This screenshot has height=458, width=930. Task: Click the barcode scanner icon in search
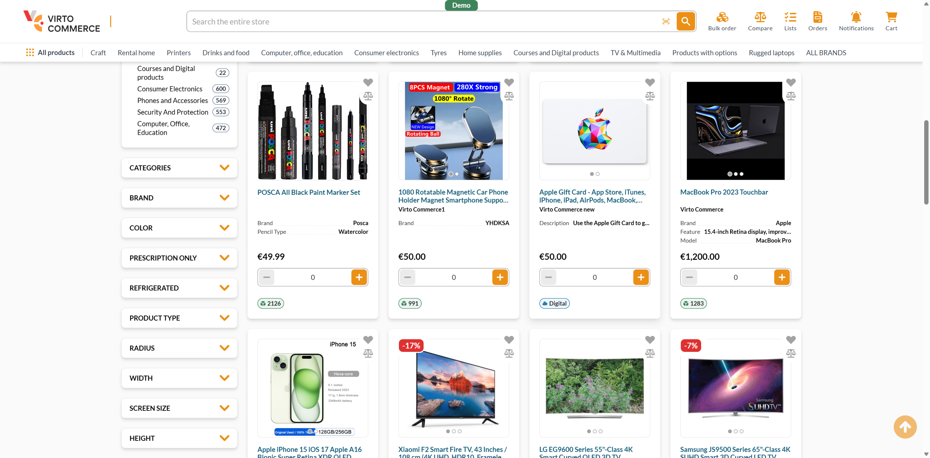pyautogui.click(x=666, y=21)
